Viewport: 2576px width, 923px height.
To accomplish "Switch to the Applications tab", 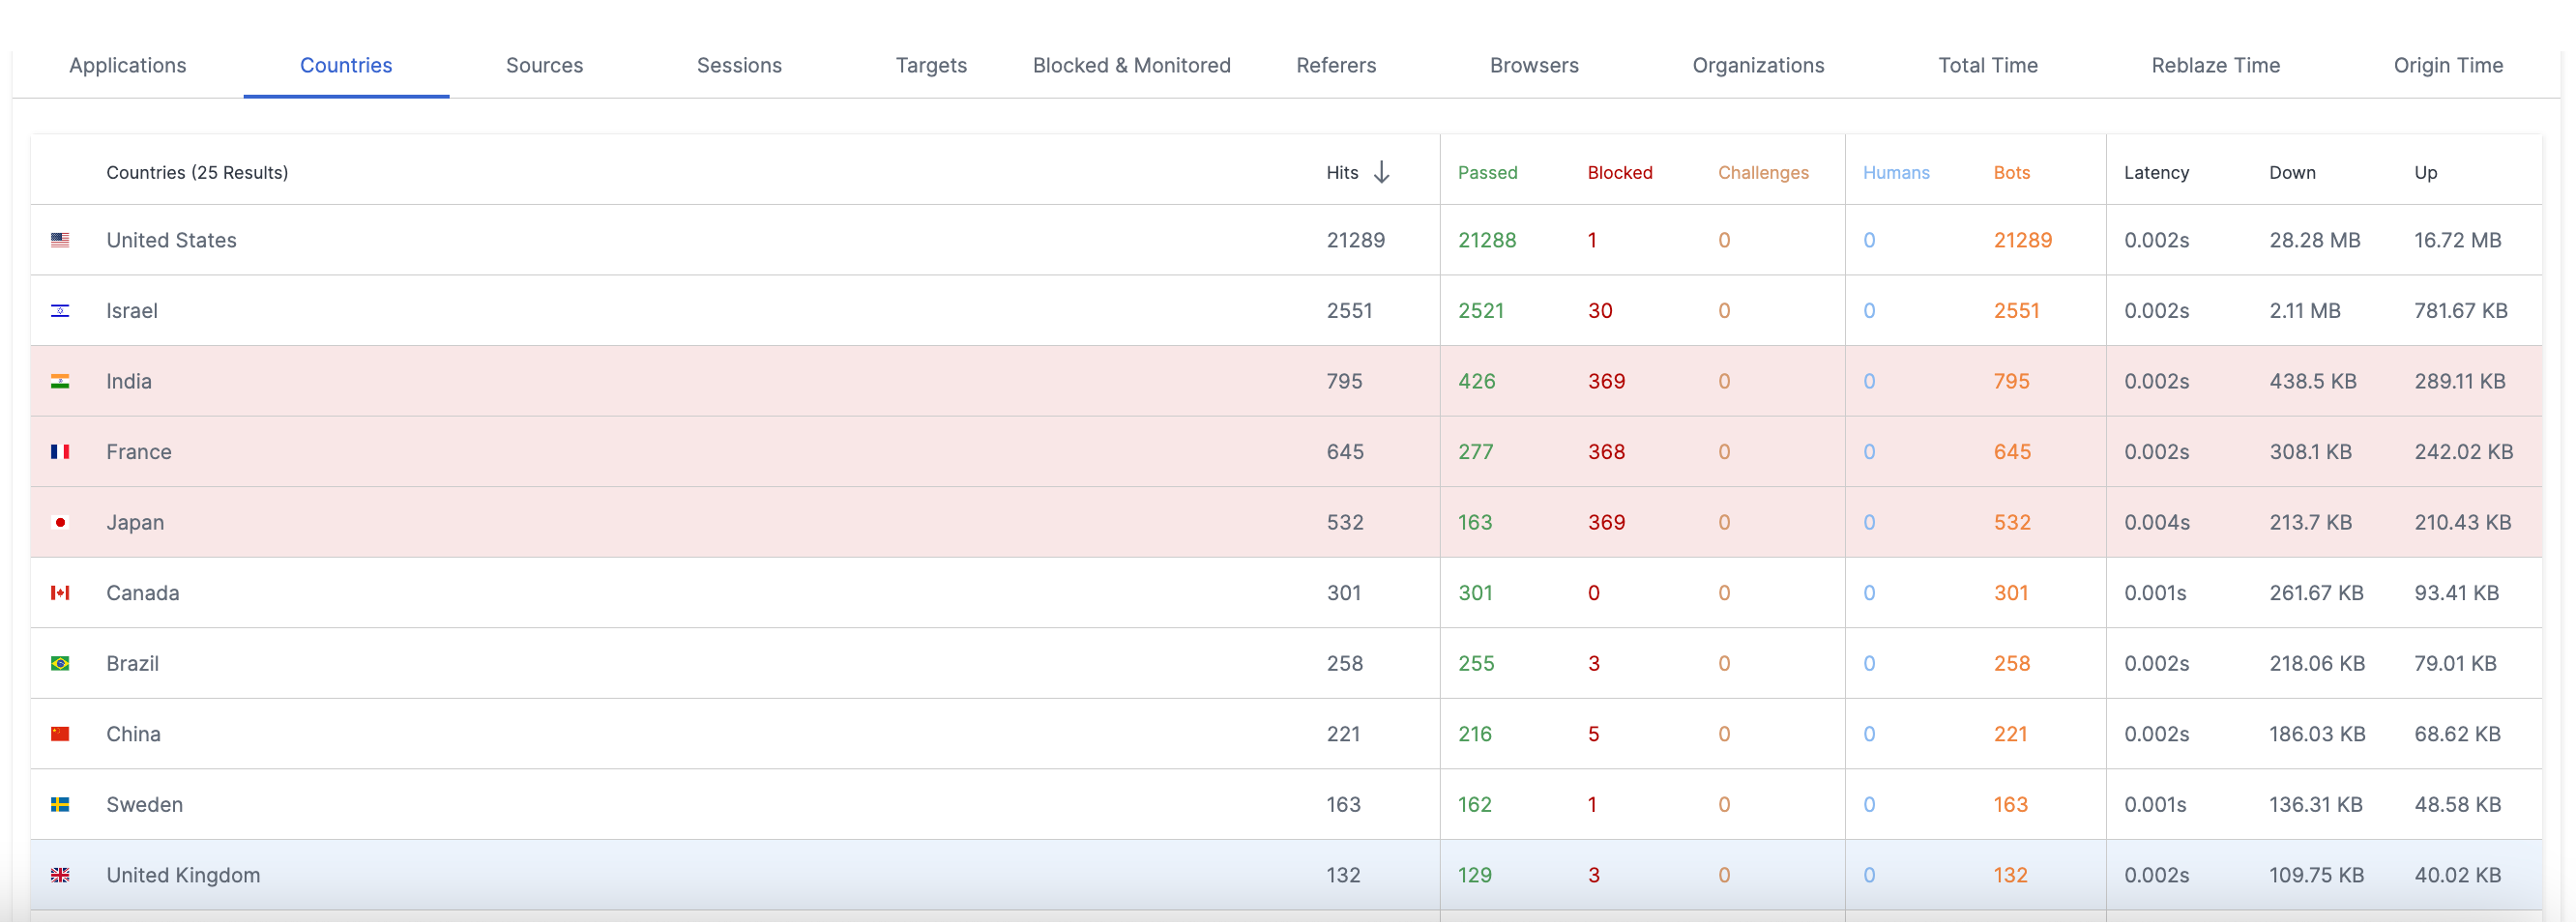I will pyautogui.click(x=128, y=65).
